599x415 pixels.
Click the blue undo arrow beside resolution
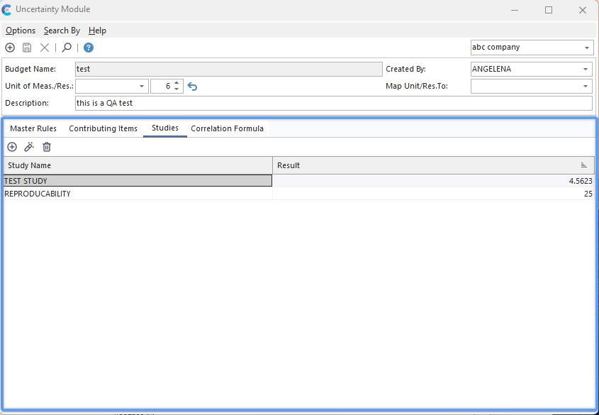(192, 87)
